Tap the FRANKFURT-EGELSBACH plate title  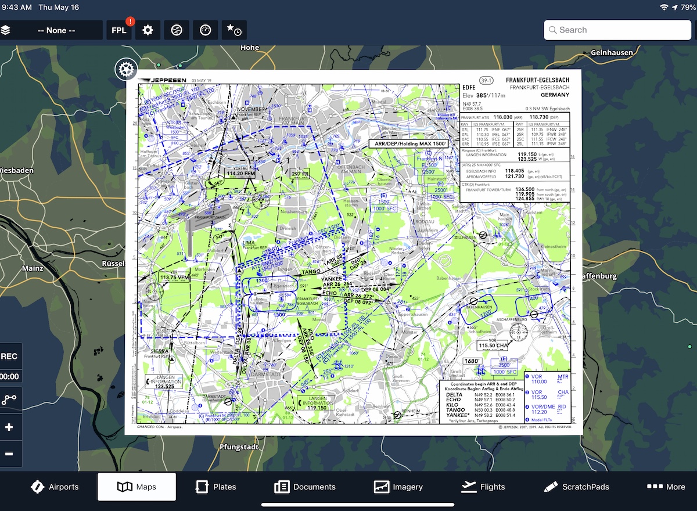537,80
